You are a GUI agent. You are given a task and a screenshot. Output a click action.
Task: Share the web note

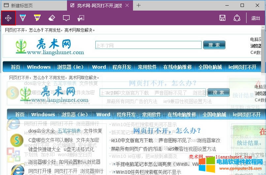pos(237,18)
